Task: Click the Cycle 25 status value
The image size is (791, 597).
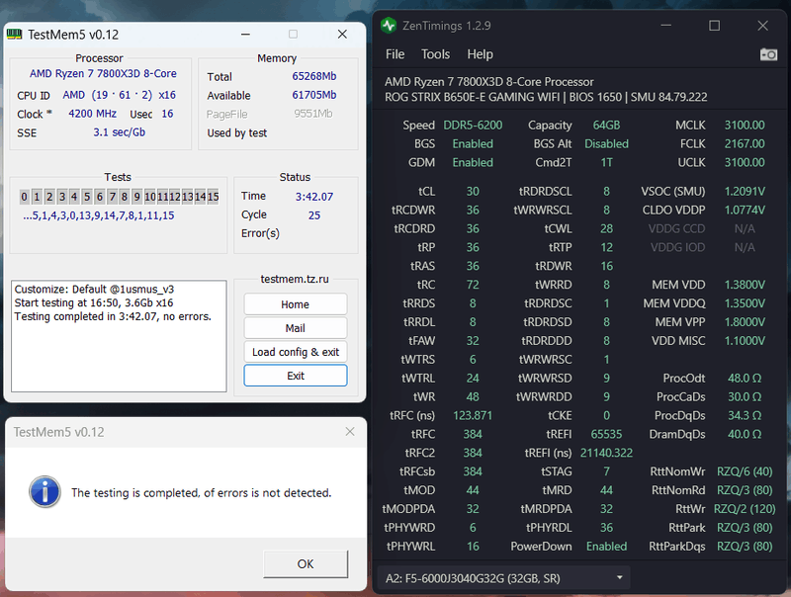Action: (313, 215)
